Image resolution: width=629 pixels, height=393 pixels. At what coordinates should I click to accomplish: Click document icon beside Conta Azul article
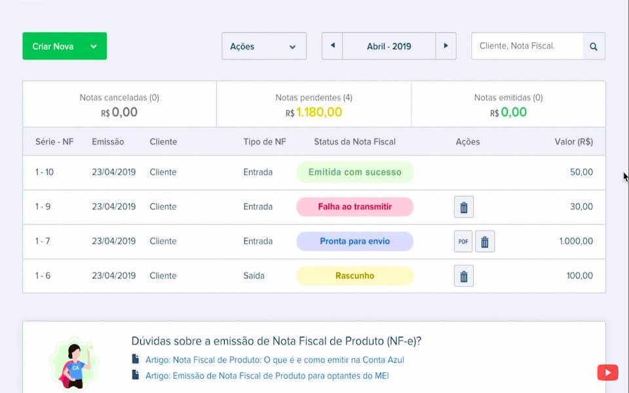point(136,359)
